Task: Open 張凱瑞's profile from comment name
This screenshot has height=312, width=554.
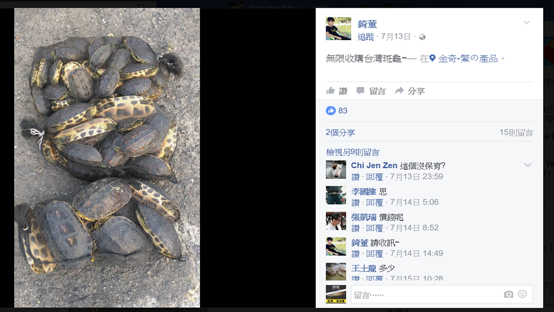Action: click(x=364, y=217)
